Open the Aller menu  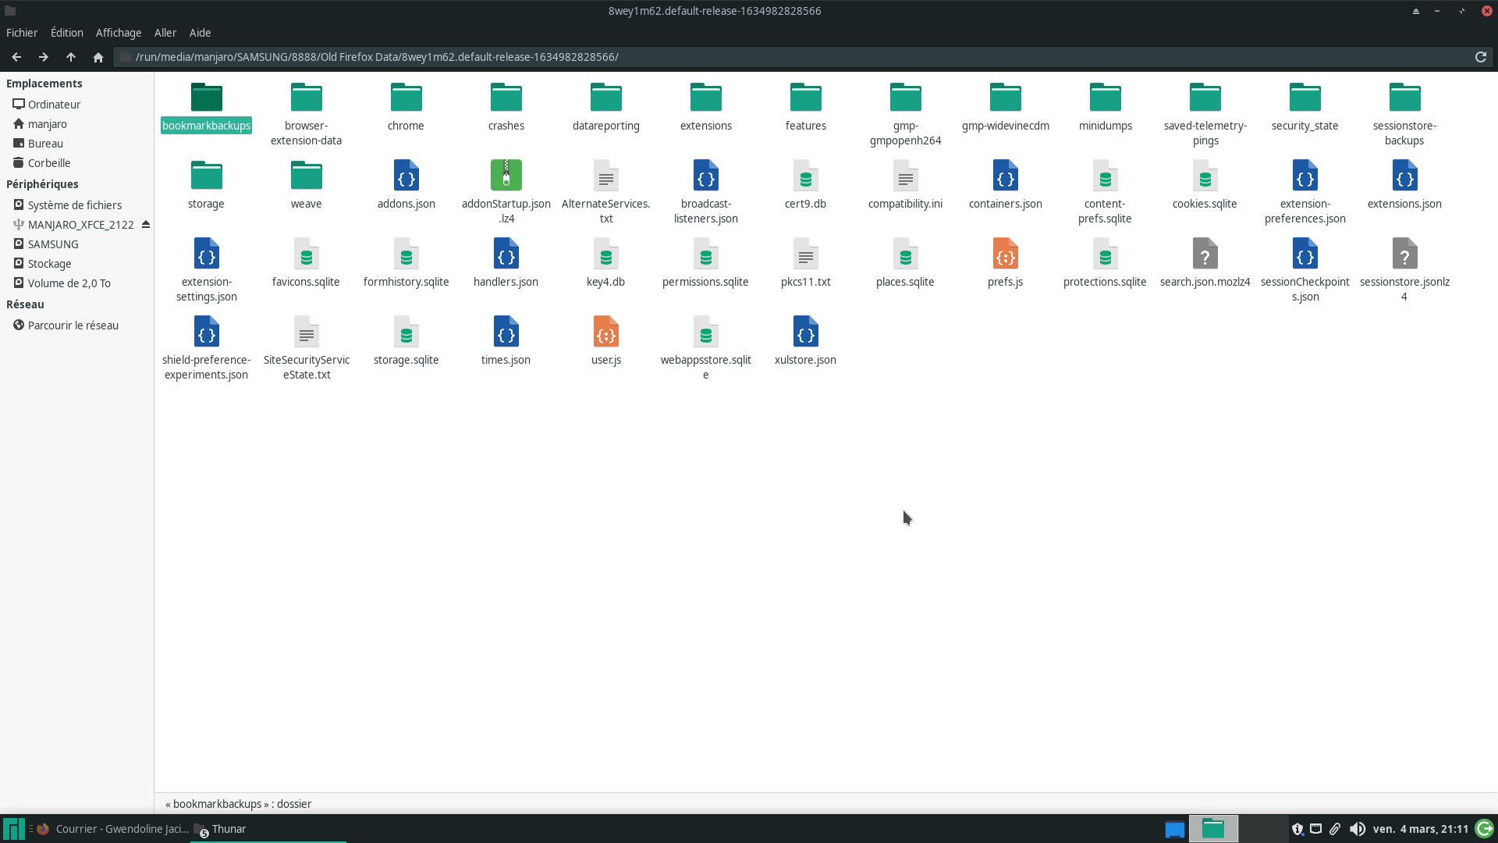165,33
